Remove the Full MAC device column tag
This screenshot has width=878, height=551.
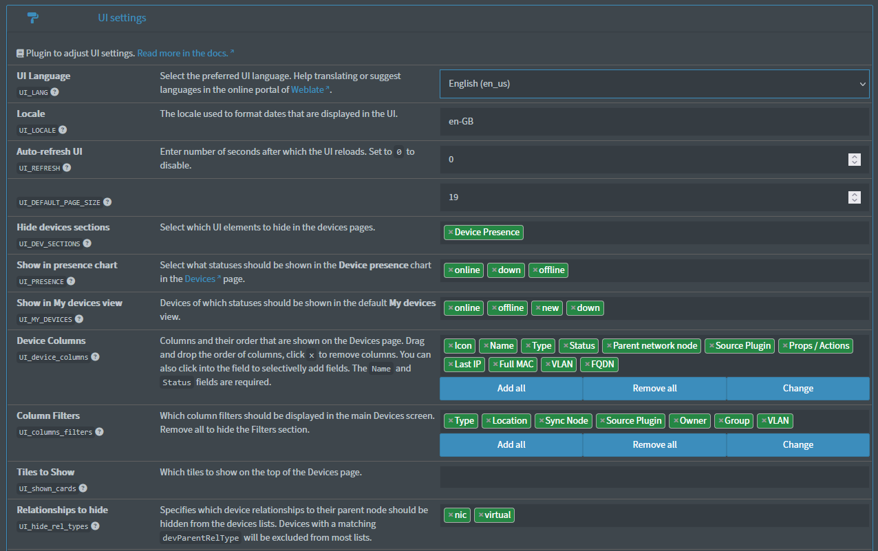point(495,364)
